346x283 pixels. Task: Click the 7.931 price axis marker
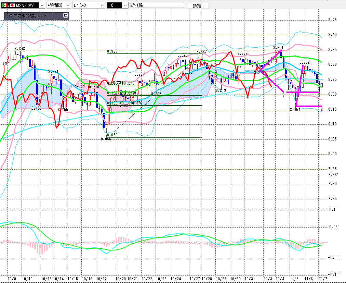pyautogui.click(x=333, y=175)
